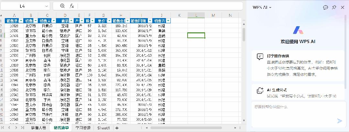Click cell 10529 in column A

(14, 26)
